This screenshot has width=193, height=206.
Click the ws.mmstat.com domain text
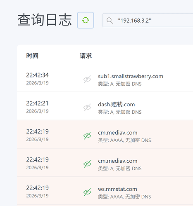[117, 189]
